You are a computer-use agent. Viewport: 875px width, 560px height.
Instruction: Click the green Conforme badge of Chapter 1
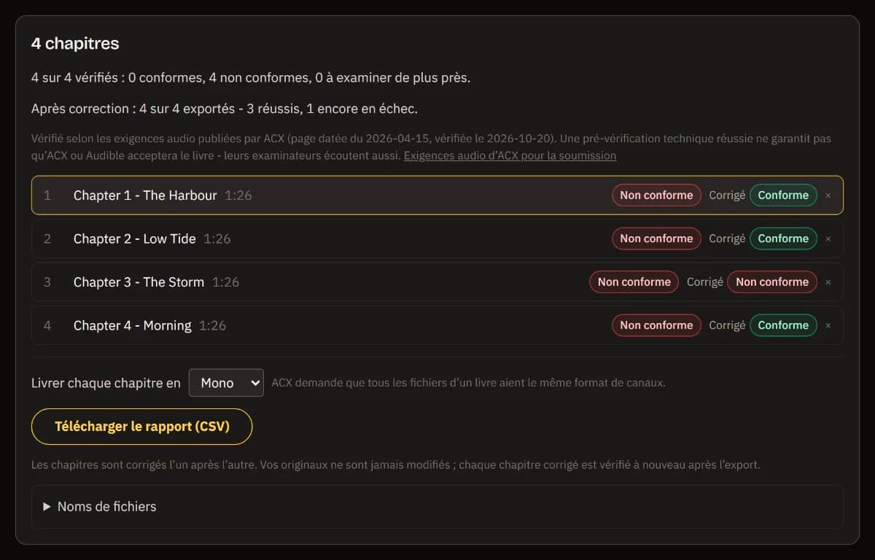coord(783,195)
